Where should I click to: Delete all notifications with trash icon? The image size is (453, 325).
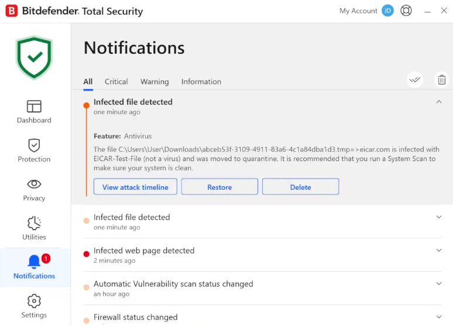[x=442, y=80]
